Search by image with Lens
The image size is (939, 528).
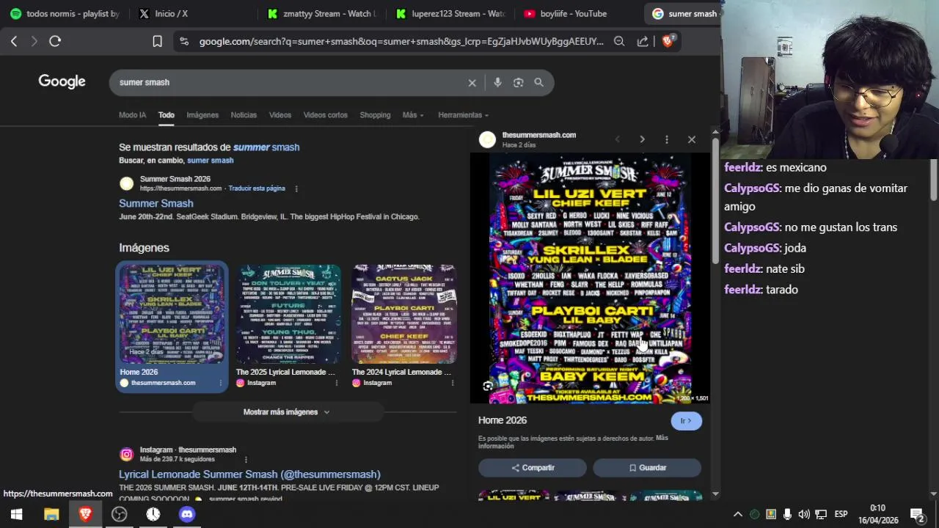click(519, 83)
